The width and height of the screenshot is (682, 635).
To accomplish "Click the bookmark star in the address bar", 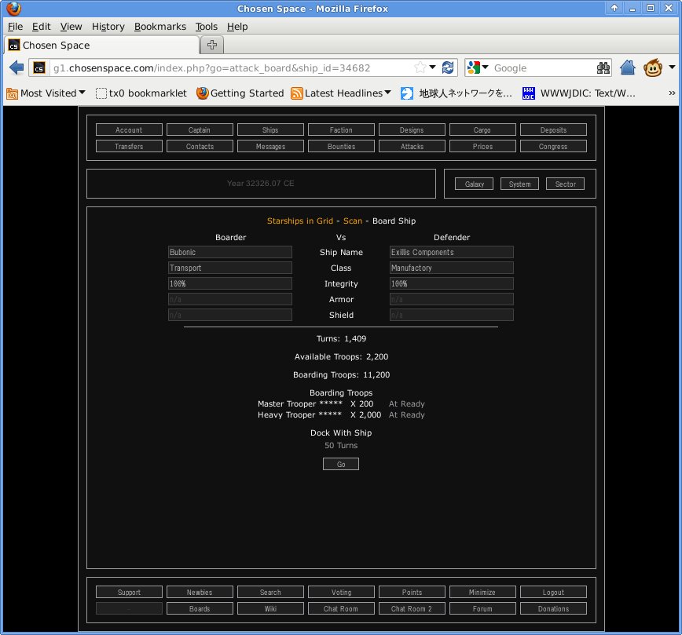I will [420, 68].
